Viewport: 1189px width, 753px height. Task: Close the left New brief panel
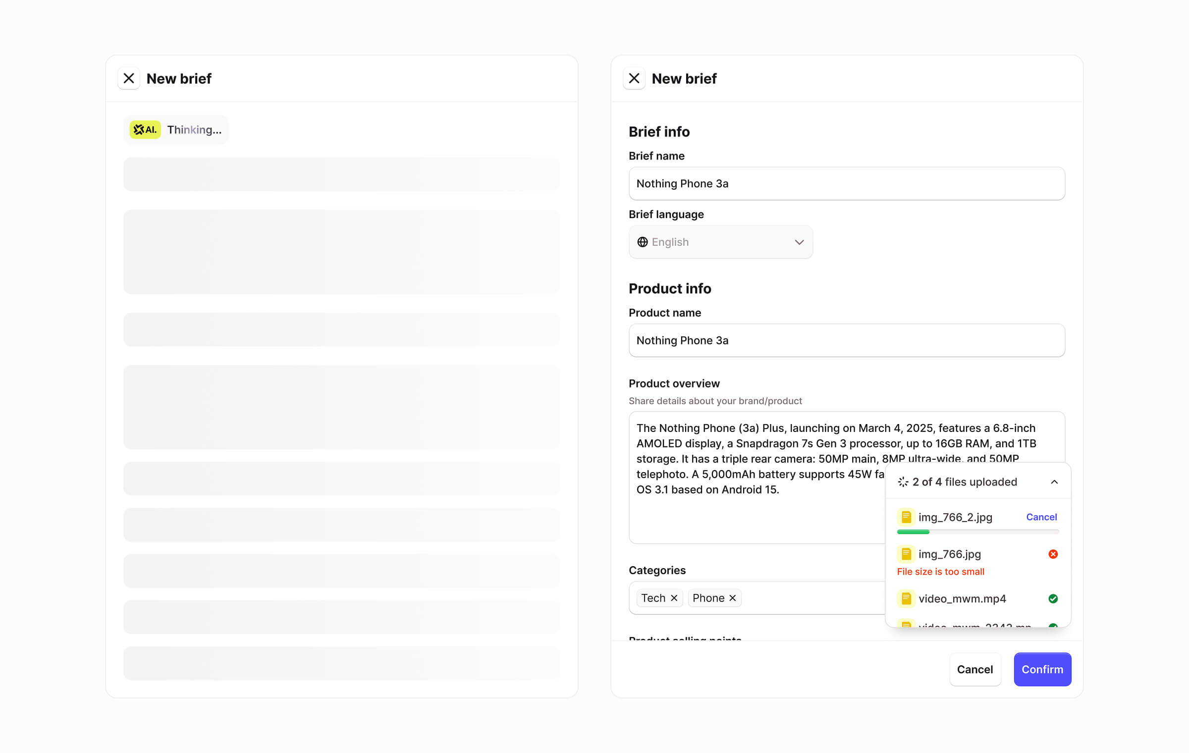pyautogui.click(x=129, y=78)
